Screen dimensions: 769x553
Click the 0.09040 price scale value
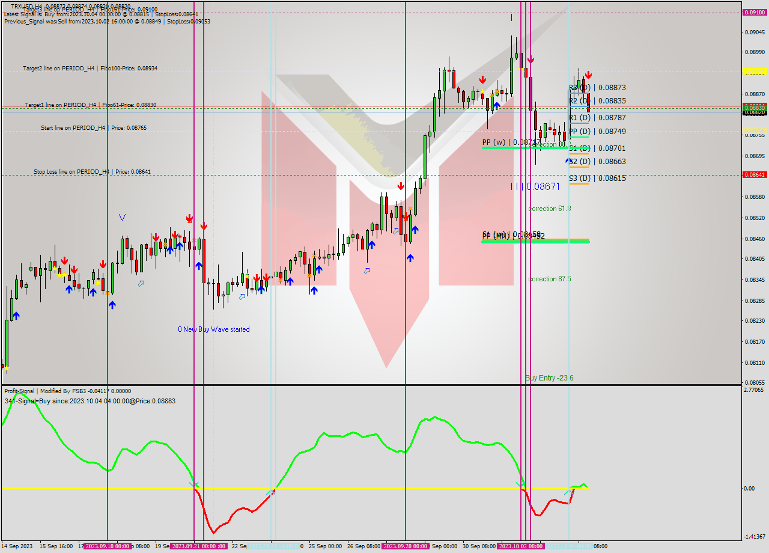(755, 31)
